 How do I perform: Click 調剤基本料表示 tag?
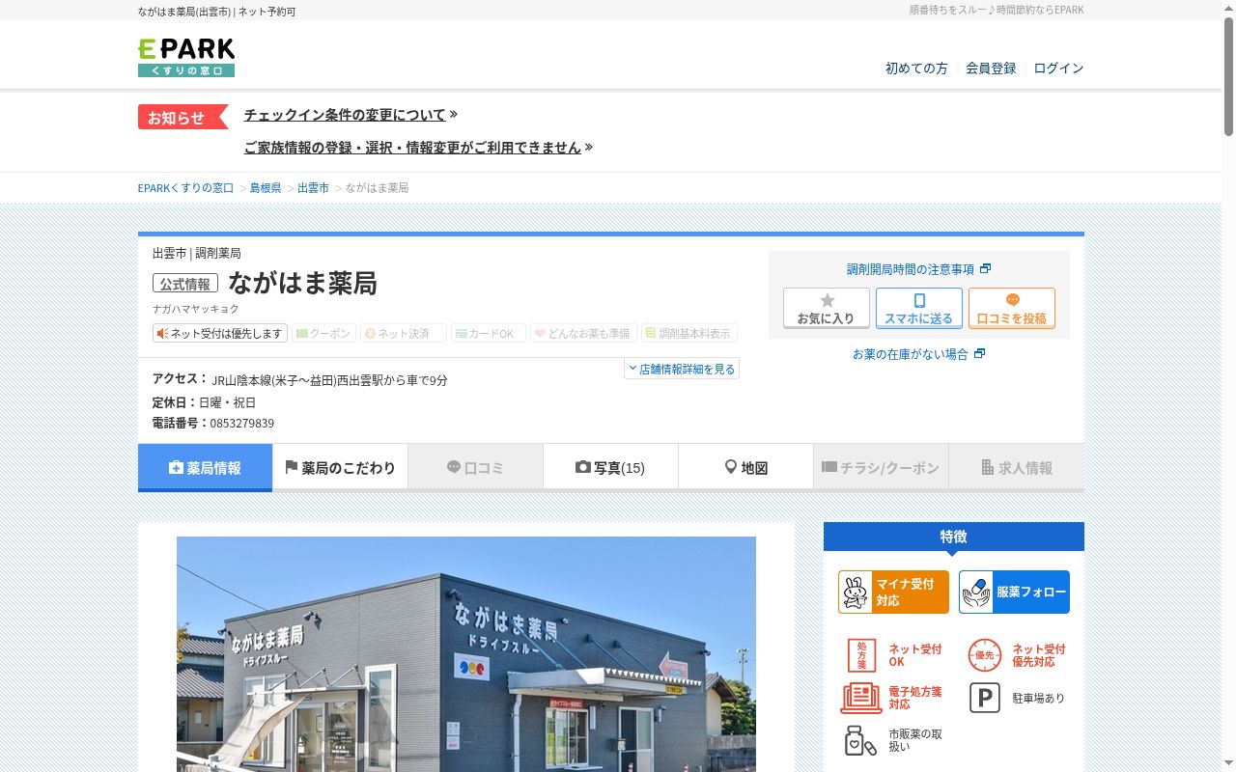click(688, 333)
